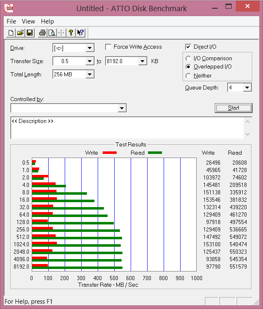Choose the Neither radio option
This screenshot has width=263, height=309.
pos(188,76)
